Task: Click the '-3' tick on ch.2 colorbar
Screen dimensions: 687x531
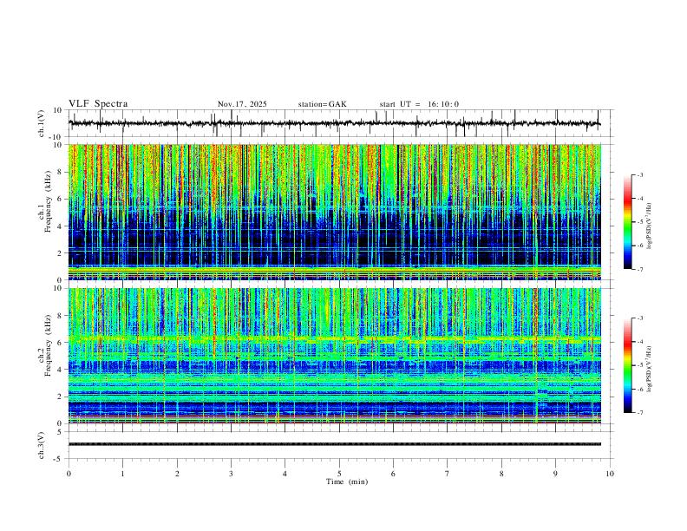Action: coord(639,318)
